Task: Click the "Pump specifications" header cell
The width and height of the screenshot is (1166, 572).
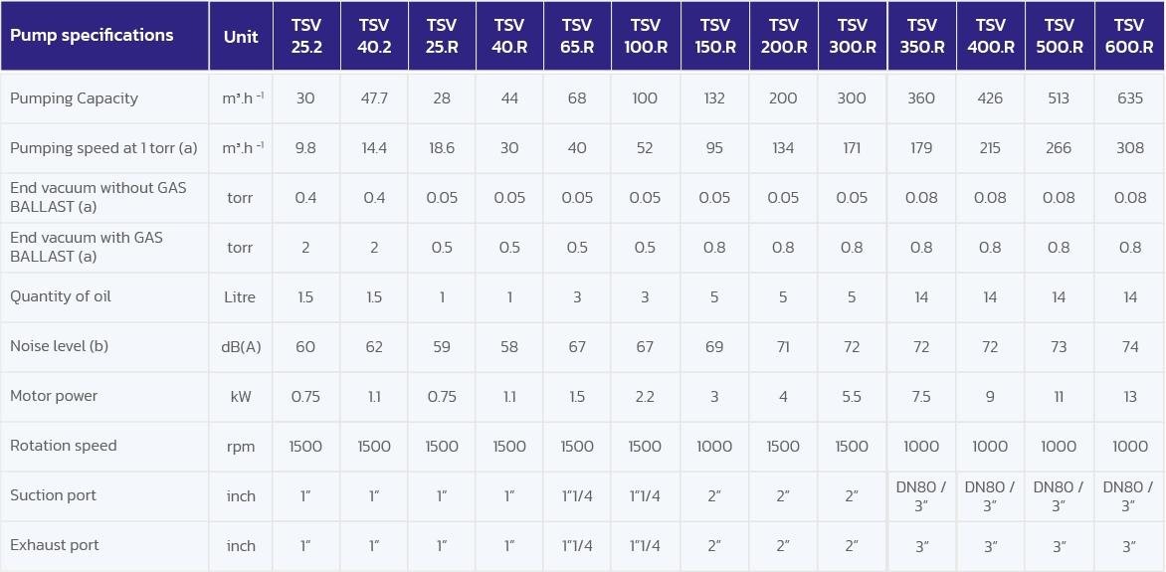Action: coord(92,36)
